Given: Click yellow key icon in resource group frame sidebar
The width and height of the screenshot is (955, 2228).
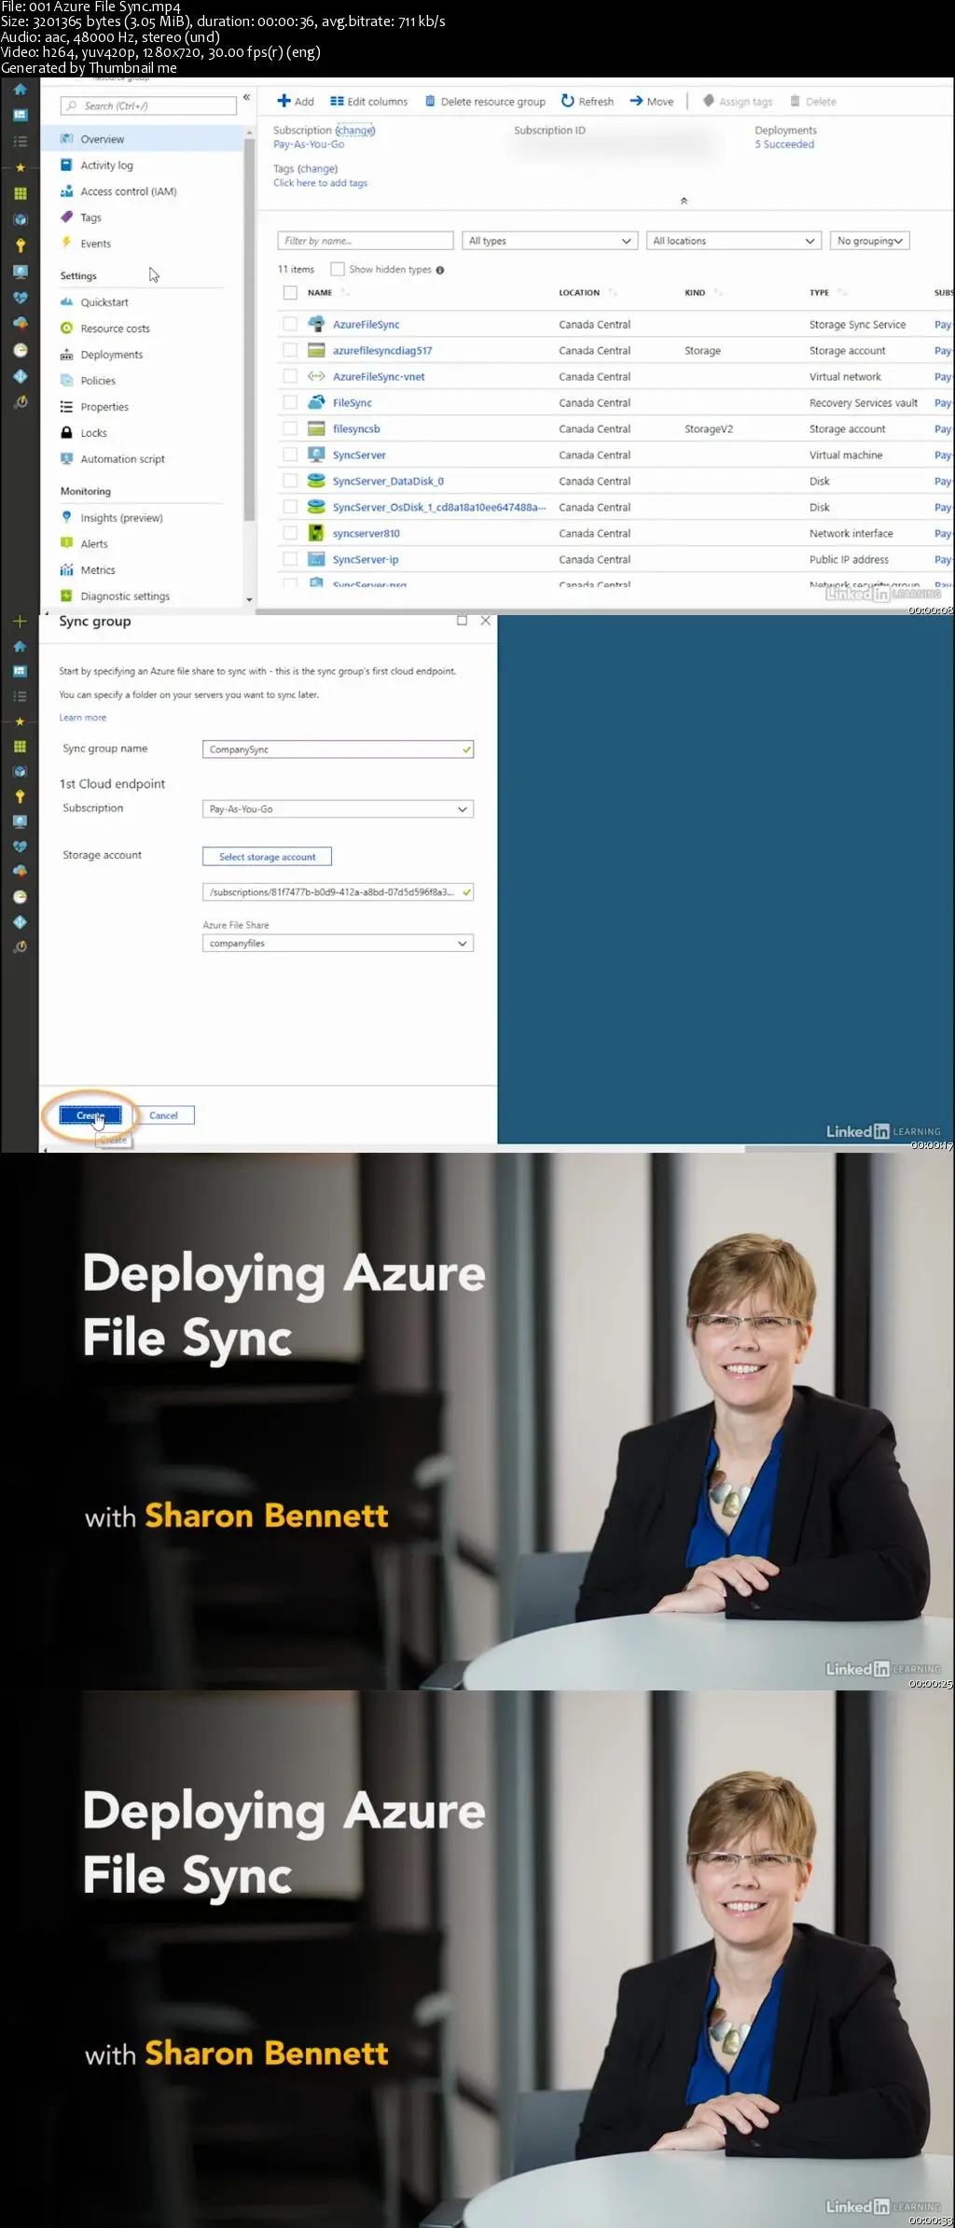Looking at the screenshot, I should point(20,245).
